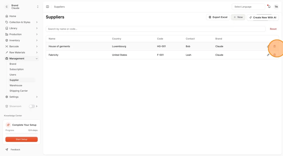Image resolution: width=283 pixels, height=156 pixels.
Task: Reset the supplier search
Action: click(273, 29)
